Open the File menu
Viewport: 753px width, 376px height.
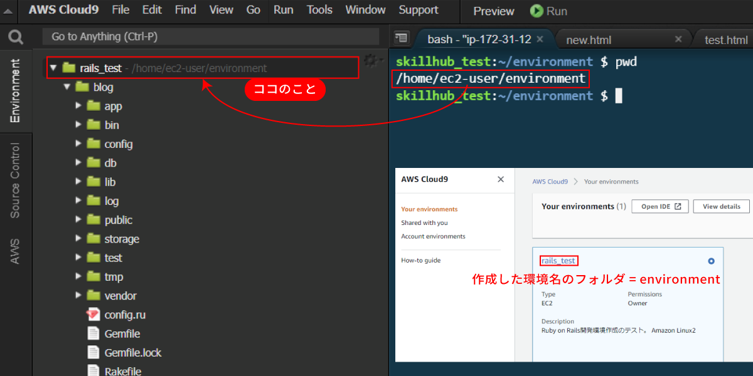point(120,10)
